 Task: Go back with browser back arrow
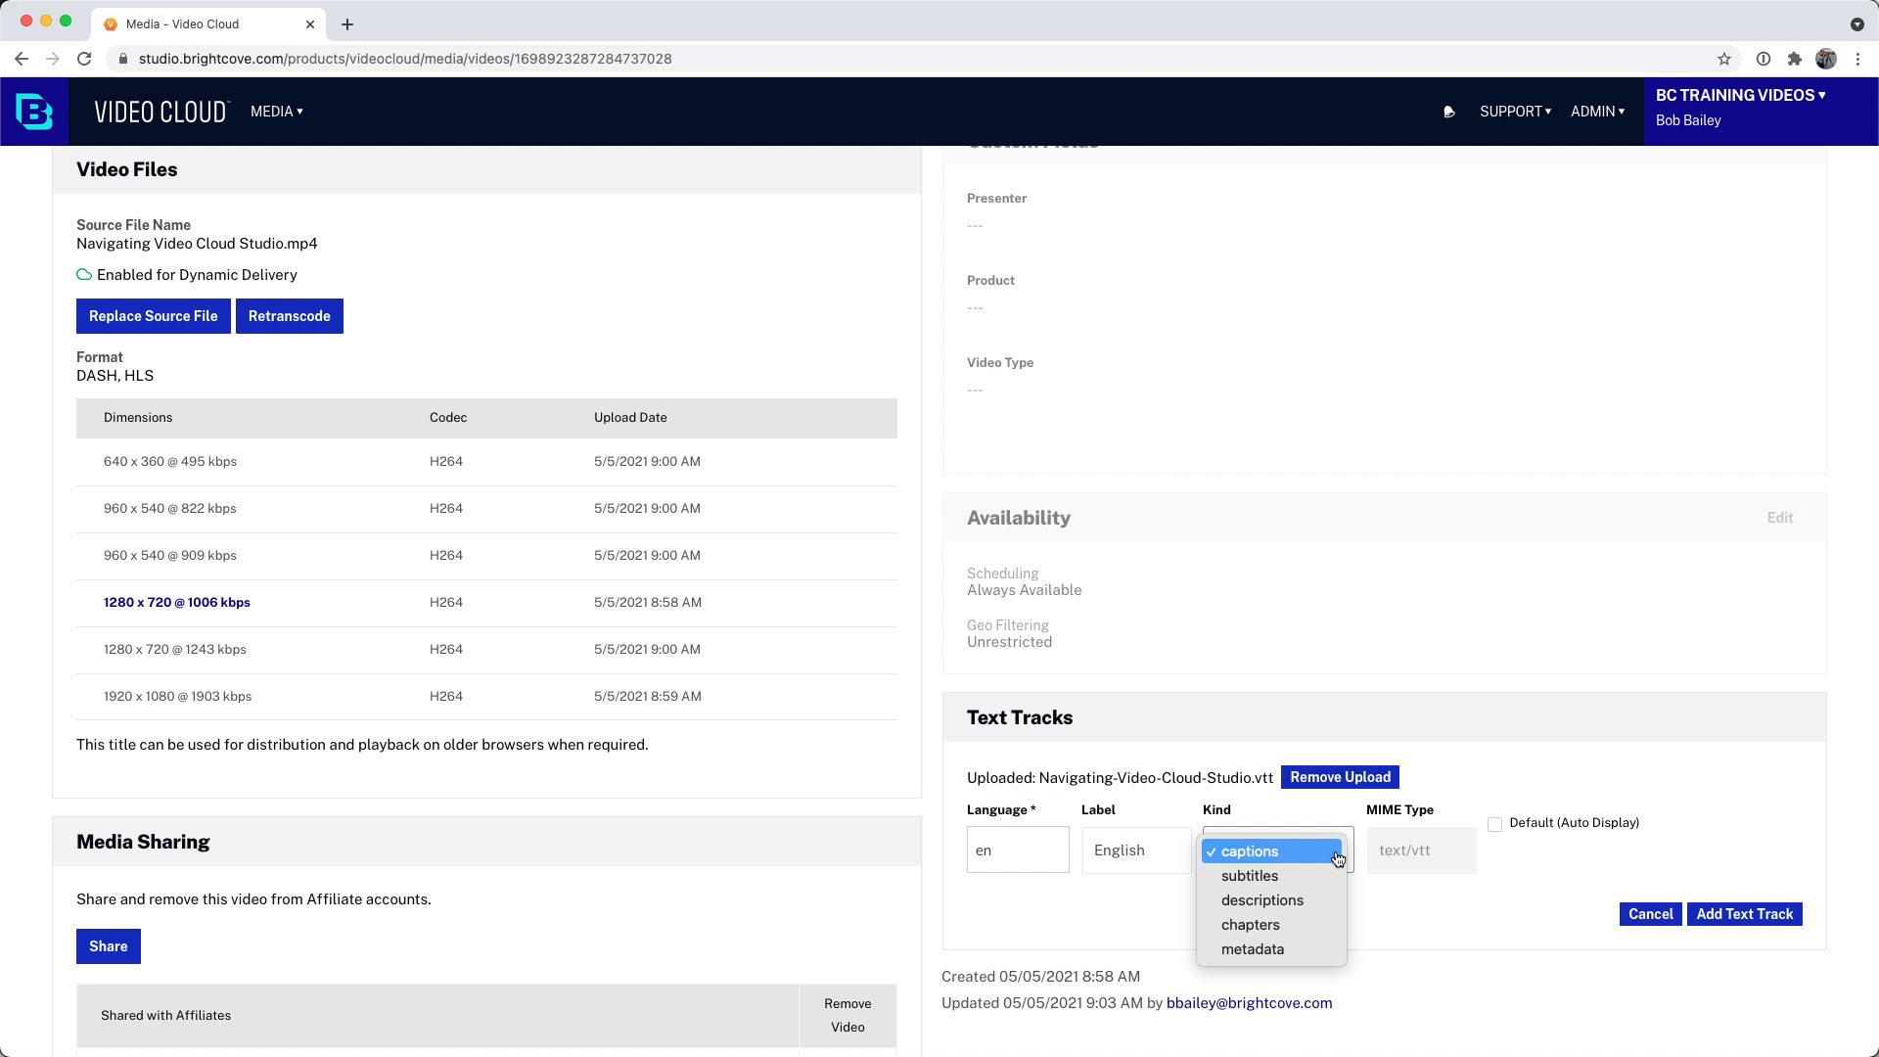pyautogui.click(x=22, y=59)
